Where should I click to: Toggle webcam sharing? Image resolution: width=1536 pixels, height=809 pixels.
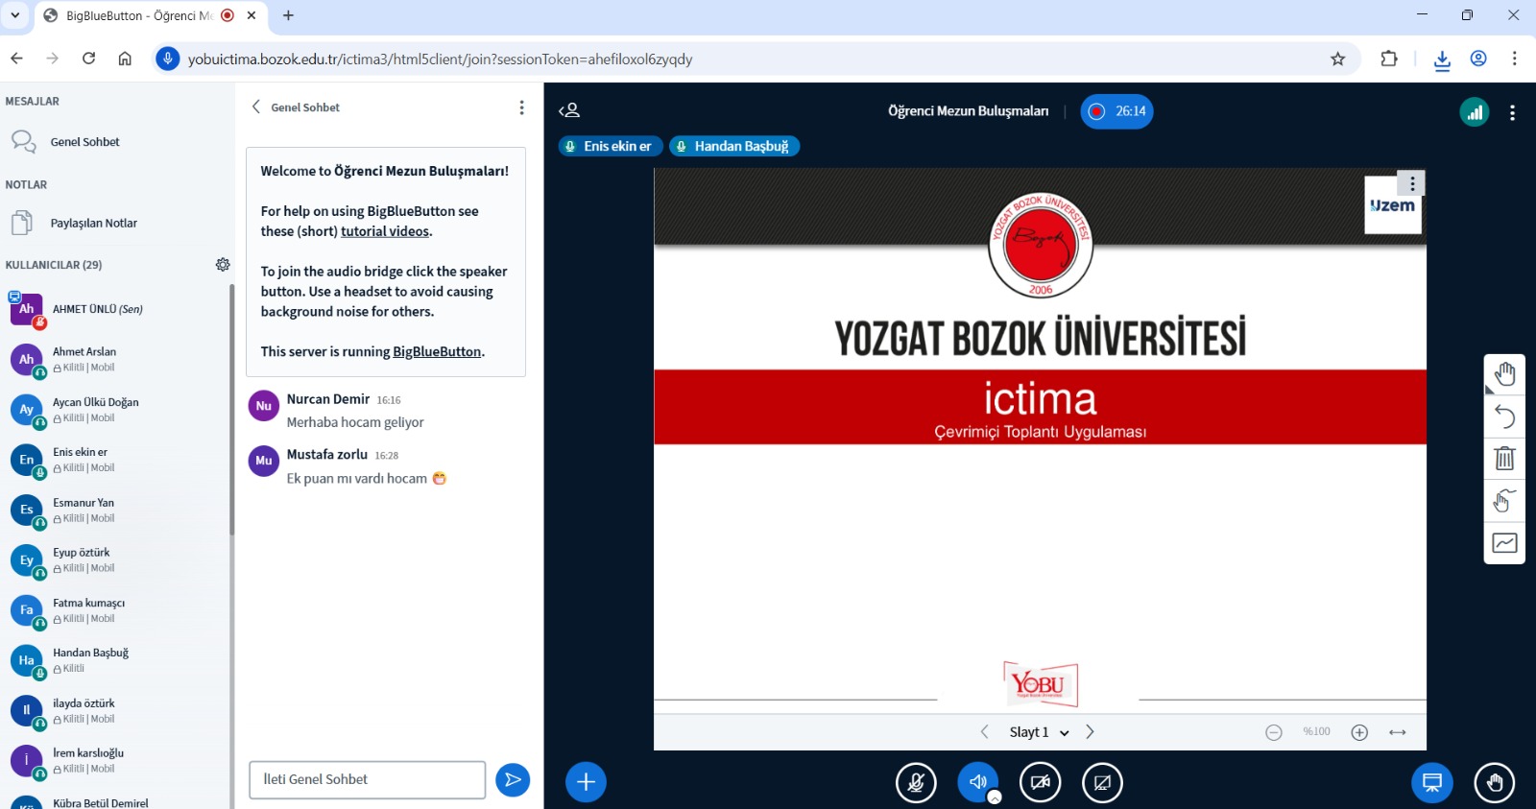[1040, 782]
